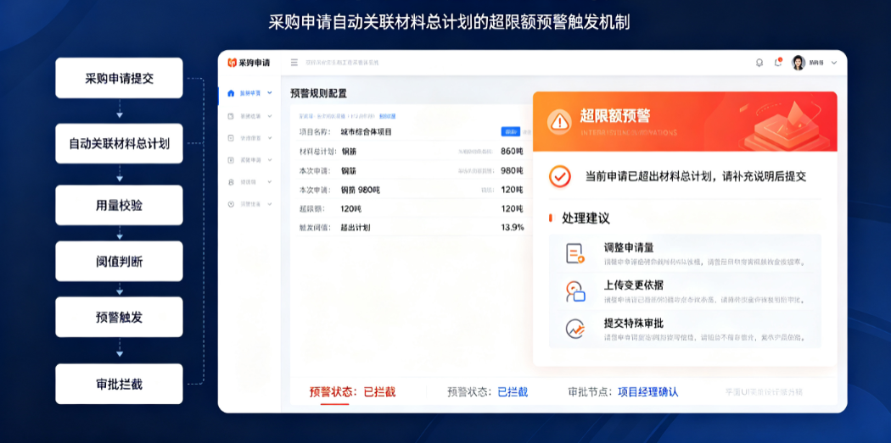Image resolution: width=891 pixels, height=443 pixels.
Task: Click the 超限额预警 banner title
Action: pos(614,116)
